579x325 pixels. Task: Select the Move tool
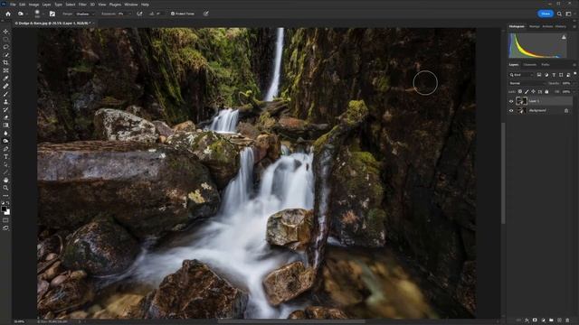click(5, 32)
